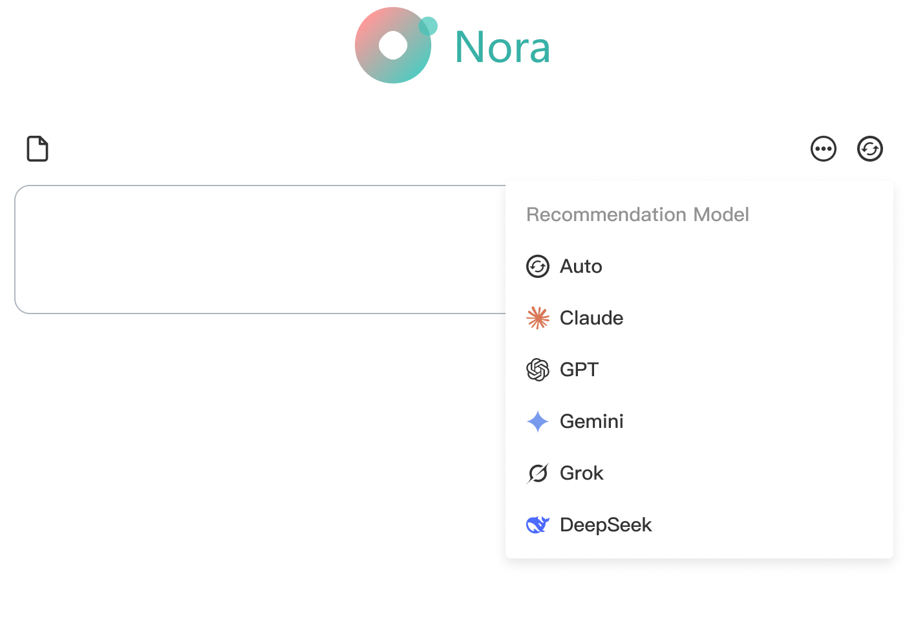
Task: Open the three-dots more options button
Action: (823, 149)
